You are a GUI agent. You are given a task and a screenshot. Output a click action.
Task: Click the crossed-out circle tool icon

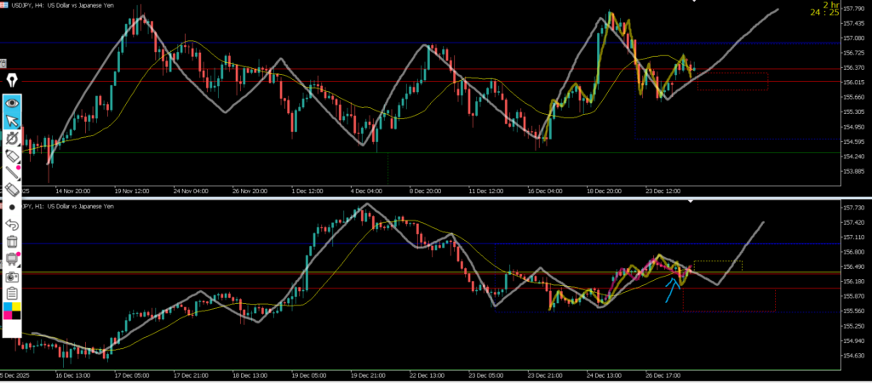pyautogui.click(x=13, y=137)
